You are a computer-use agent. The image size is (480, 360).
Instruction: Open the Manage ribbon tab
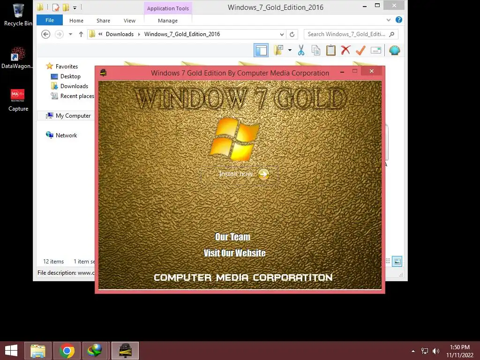pos(168,21)
